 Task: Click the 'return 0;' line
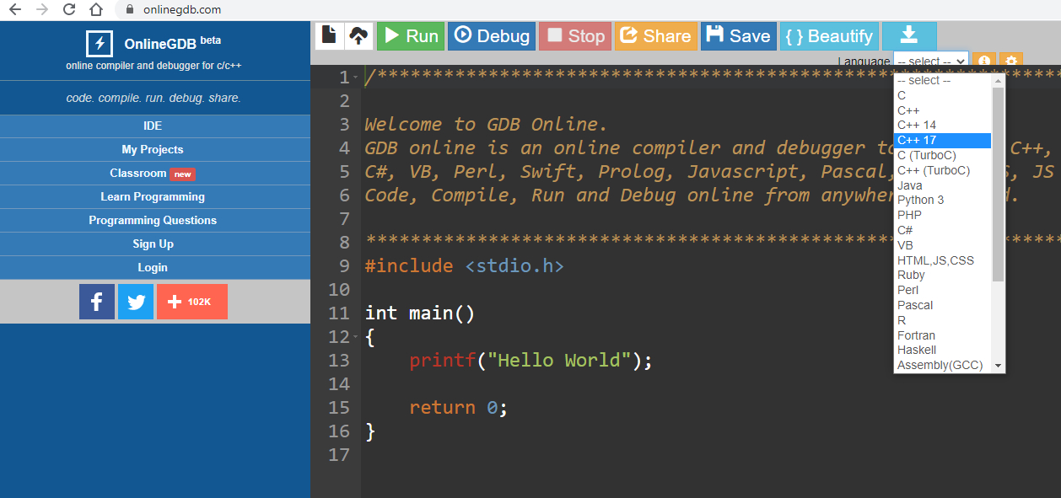click(459, 408)
